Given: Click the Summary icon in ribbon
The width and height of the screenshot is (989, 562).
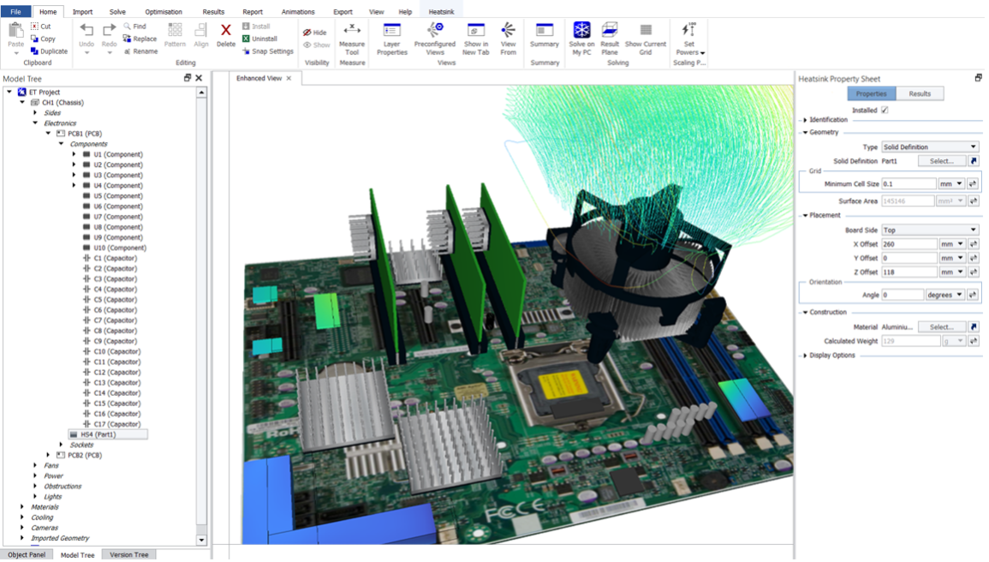Looking at the screenshot, I should click(x=545, y=32).
